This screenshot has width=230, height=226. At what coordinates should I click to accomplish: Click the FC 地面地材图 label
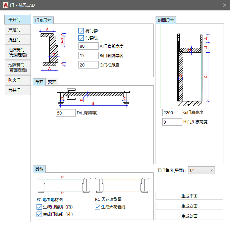[50, 199]
